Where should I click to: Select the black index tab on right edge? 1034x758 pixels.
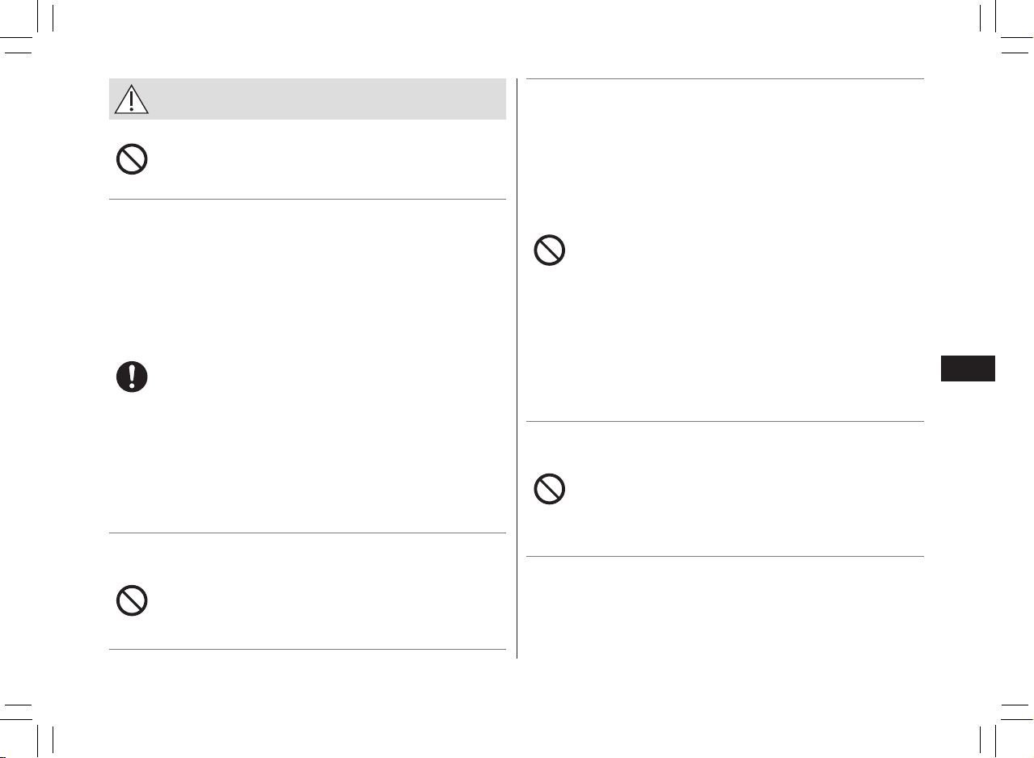coord(968,368)
